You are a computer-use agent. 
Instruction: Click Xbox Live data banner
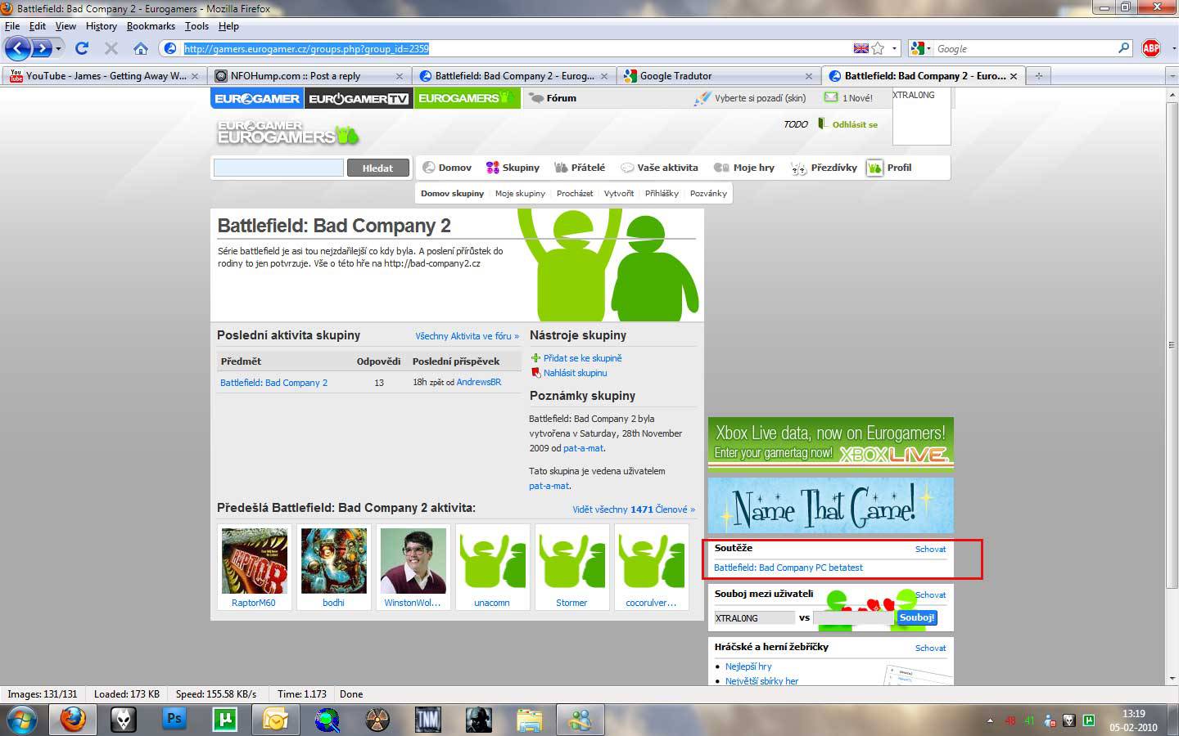[831, 445]
